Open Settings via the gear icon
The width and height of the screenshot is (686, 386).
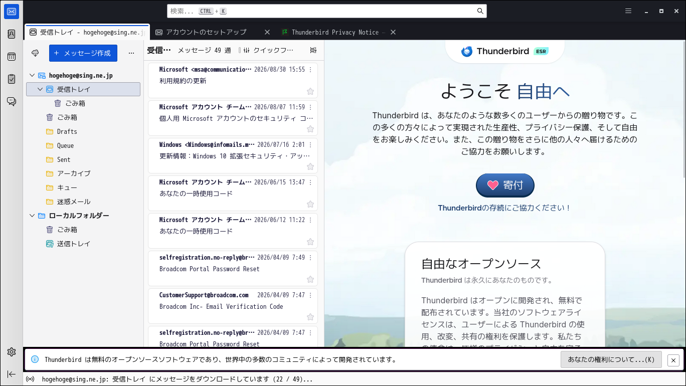tap(12, 352)
